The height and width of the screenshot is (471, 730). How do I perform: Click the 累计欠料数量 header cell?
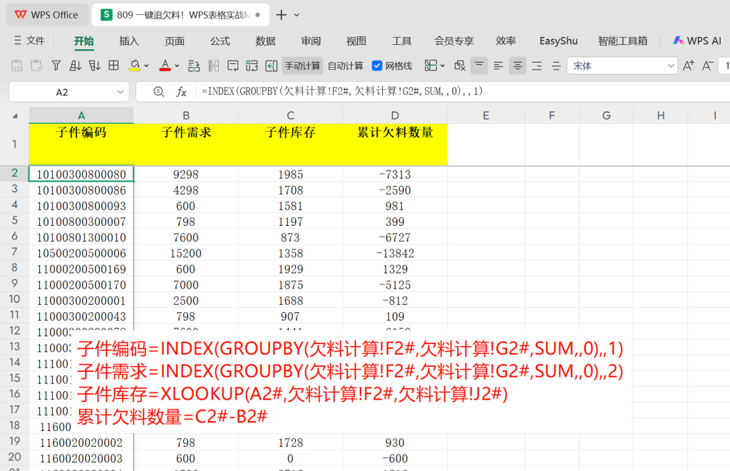point(395,144)
